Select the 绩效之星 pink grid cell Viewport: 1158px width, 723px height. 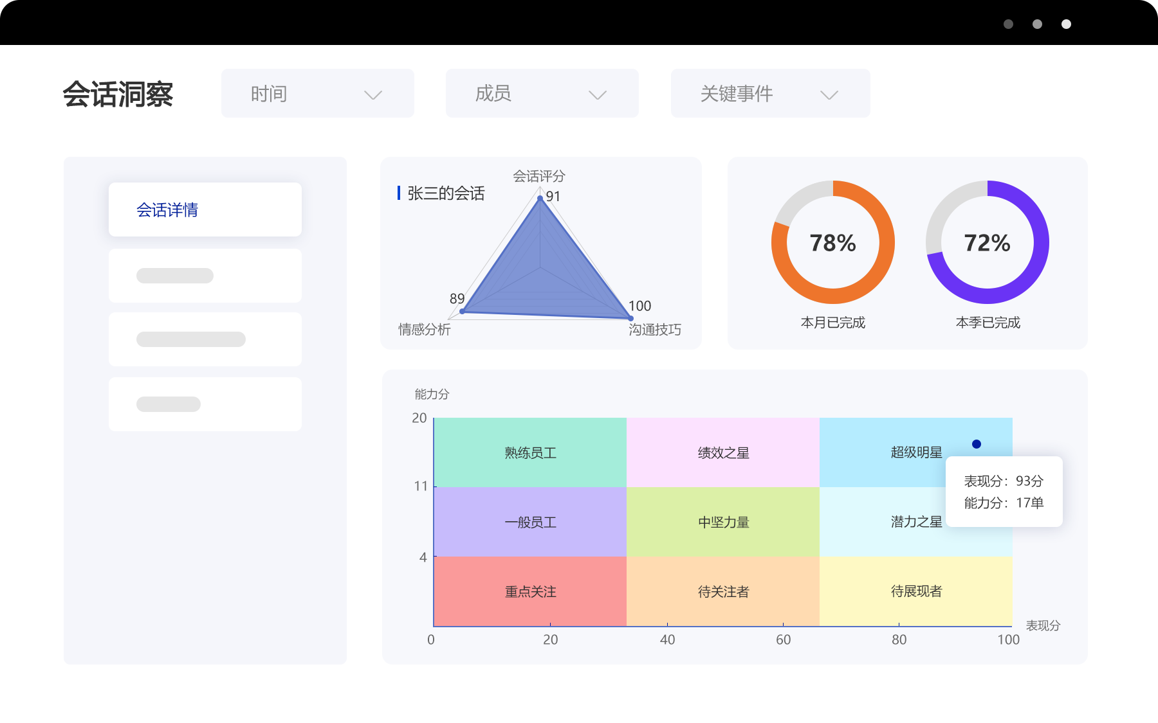pyautogui.click(x=723, y=452)
